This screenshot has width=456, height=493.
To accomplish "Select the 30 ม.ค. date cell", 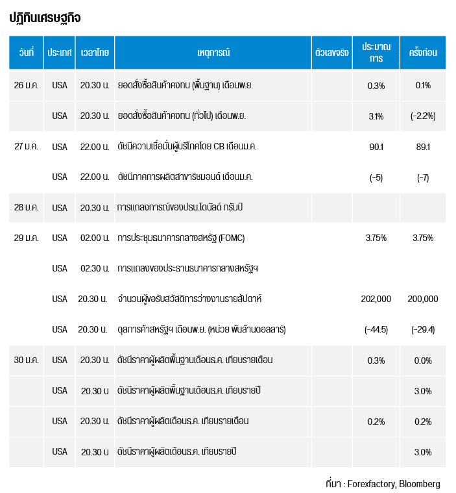I will (x=26, y=360).
